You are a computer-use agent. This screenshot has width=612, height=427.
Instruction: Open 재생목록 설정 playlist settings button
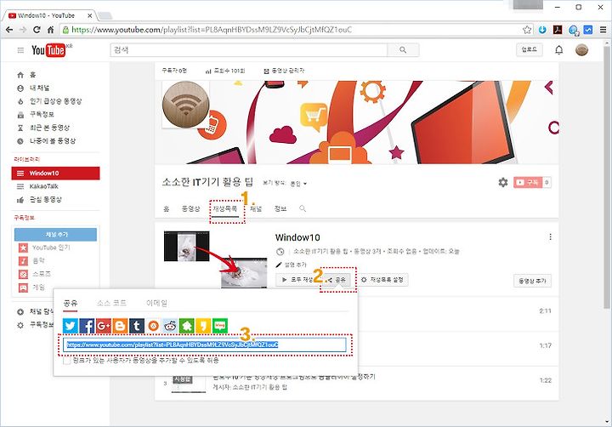coord(382,280)
